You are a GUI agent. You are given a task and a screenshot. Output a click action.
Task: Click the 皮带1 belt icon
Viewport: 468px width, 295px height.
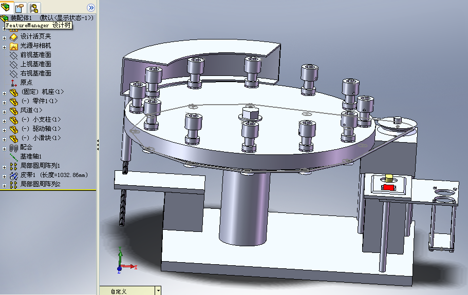(14, 175)
